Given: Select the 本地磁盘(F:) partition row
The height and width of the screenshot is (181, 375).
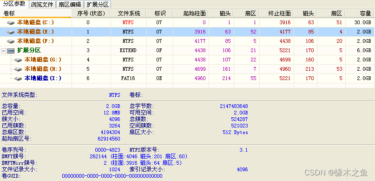Looking at the screenshot, I should (188, 41).
